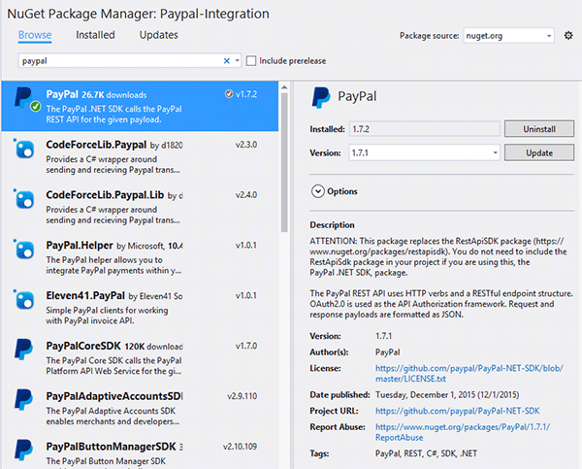This screenshot has width=582, height=469.
Task: Click the PayPal.Helper package icon
Action: coord(24,249)
